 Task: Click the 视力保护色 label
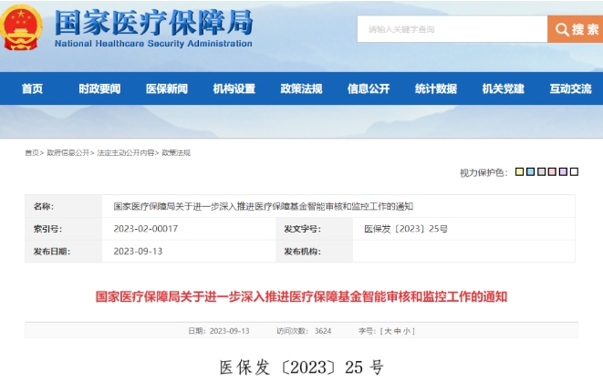point(483,172)
